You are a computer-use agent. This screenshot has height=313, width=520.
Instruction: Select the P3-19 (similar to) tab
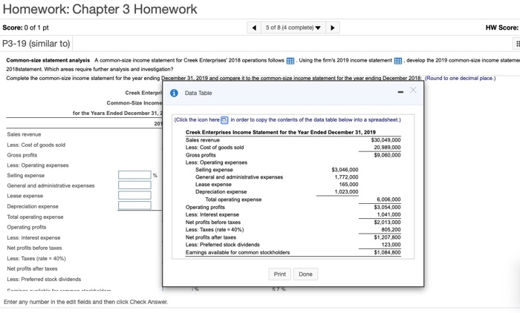pyautogui.click(x=36, y=43)
